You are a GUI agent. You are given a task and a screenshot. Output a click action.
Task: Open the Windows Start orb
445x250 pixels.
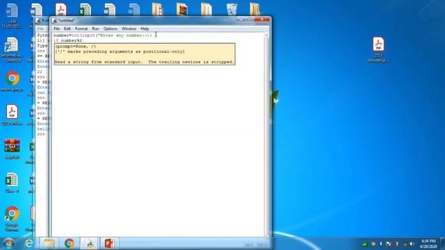point(8,244)
